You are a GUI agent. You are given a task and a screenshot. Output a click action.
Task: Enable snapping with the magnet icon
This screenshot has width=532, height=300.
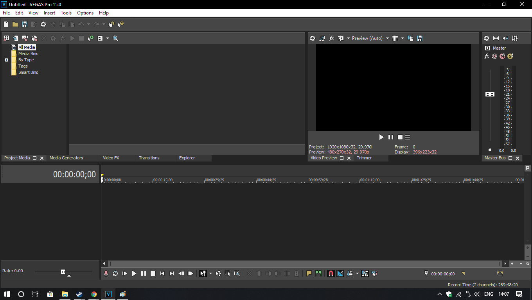point(331,273)
